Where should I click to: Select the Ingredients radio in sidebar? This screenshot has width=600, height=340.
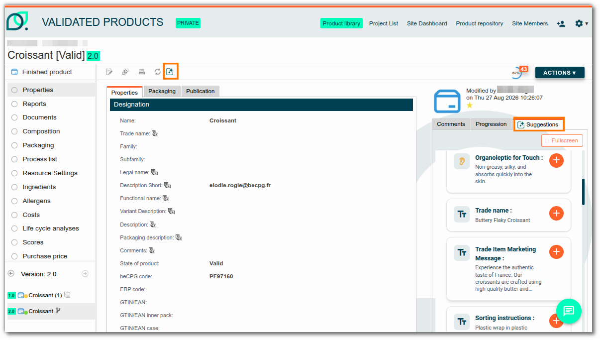(14, 187)
